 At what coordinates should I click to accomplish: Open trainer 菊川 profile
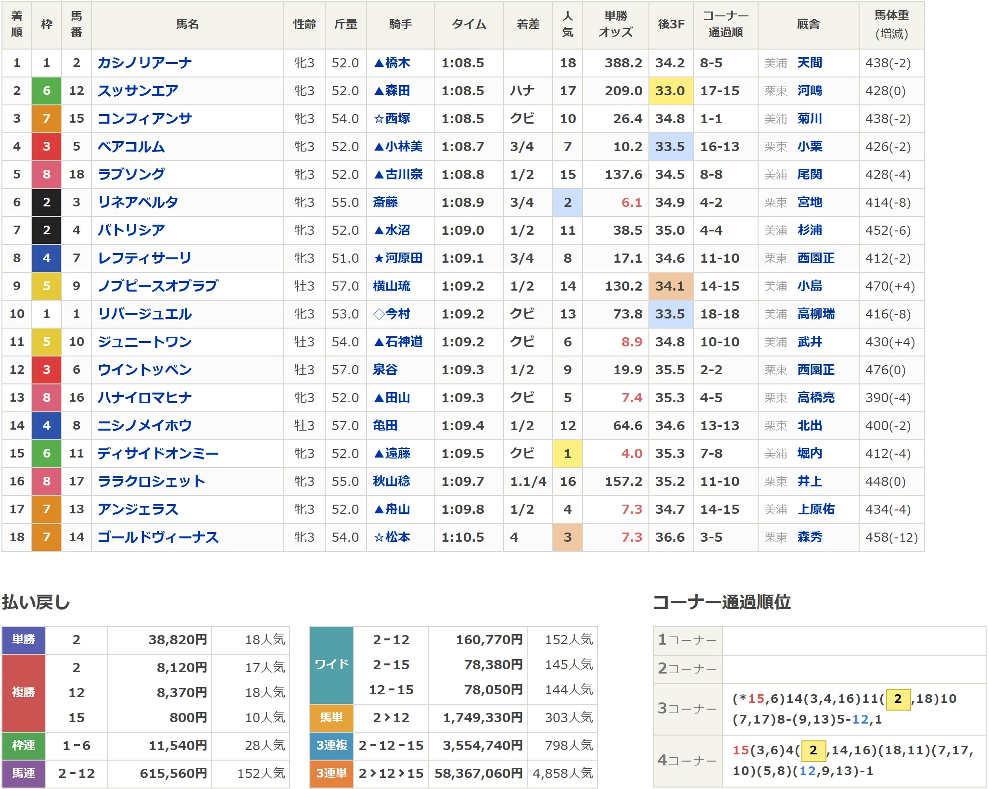(810, 119)
